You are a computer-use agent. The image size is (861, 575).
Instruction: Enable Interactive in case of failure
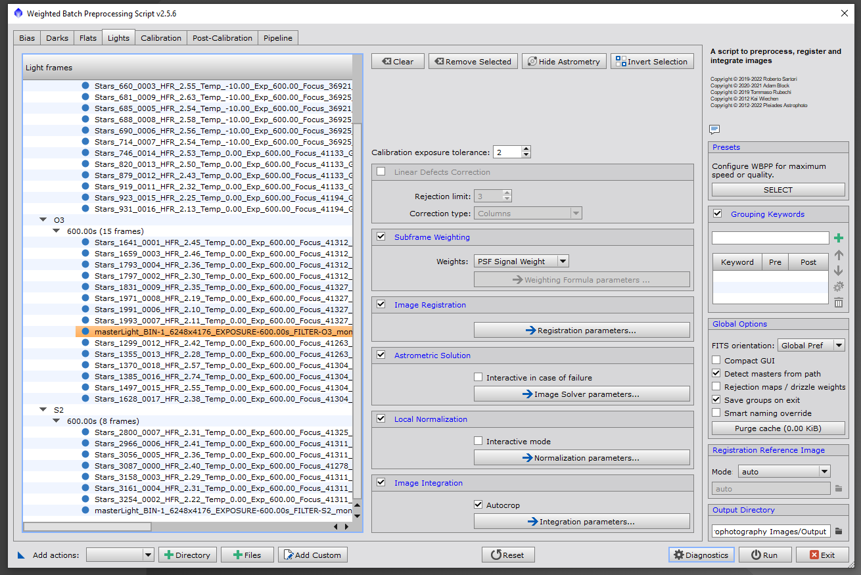tap(478, 378)
